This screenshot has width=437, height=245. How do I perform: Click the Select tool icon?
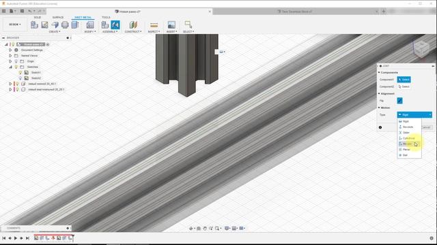tap(188, 24)
